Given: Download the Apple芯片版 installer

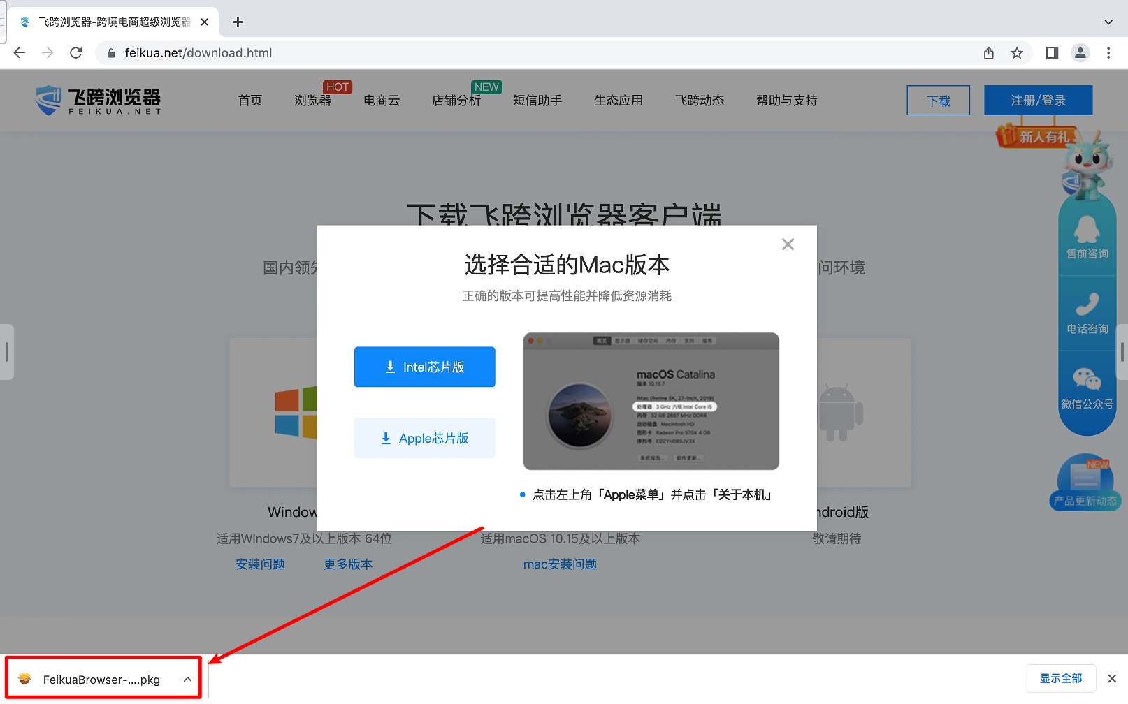Looking at the screenshot, I should point(425,439).
